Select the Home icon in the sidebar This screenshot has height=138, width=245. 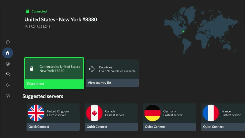pyautogui.click(x=8, y=53)
